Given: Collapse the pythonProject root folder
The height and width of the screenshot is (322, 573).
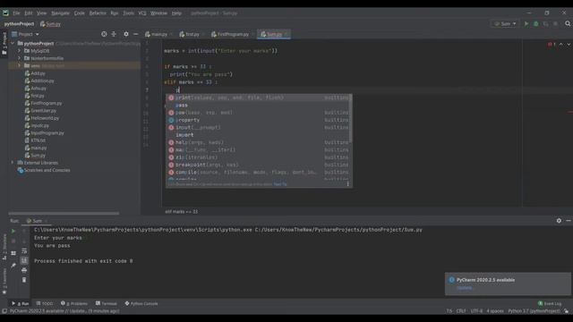Looking at the screenshot, I should [13, 44].
